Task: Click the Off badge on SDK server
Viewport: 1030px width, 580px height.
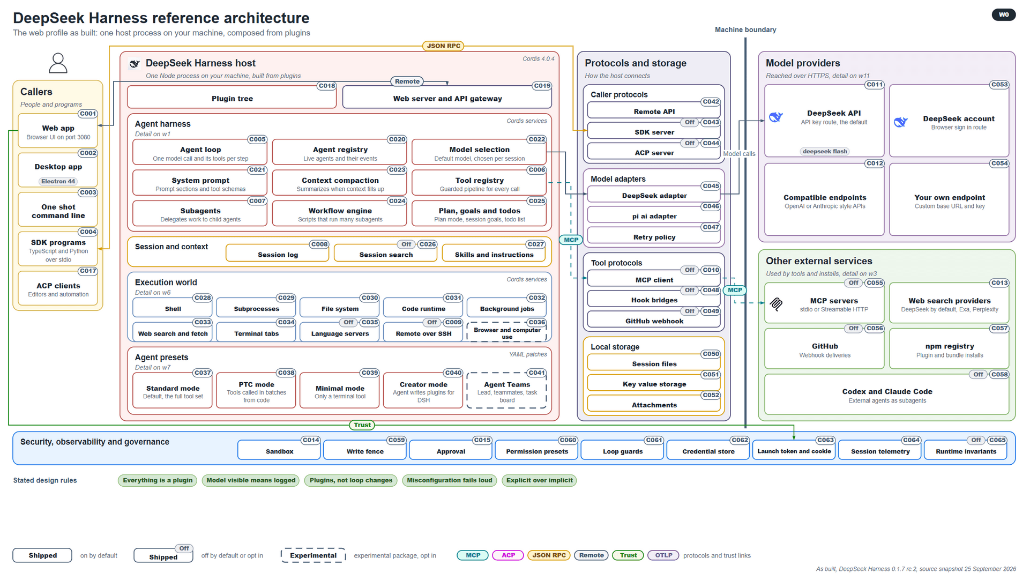Action: pos(689,123)
